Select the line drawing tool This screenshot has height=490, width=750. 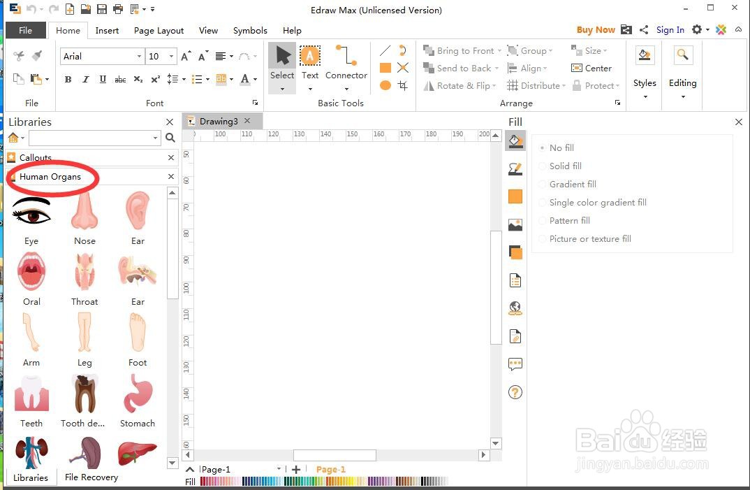[385, 50]
